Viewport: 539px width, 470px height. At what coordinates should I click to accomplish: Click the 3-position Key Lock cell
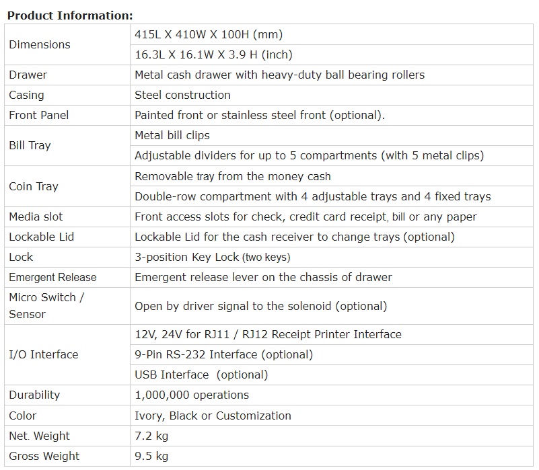point(212,257)
